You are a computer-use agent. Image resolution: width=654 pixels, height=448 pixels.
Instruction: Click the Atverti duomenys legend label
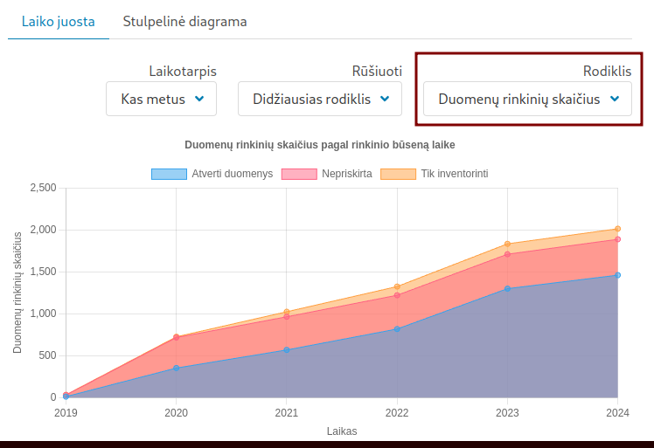point(233,174)
